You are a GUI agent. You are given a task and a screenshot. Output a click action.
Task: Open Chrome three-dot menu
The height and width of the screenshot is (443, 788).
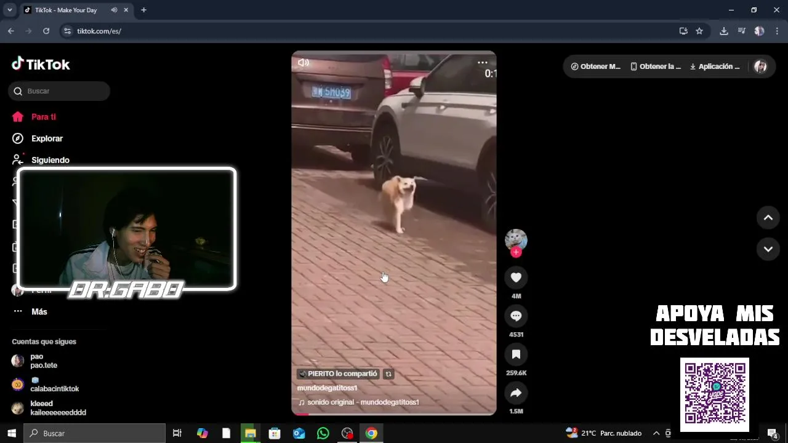777,31
